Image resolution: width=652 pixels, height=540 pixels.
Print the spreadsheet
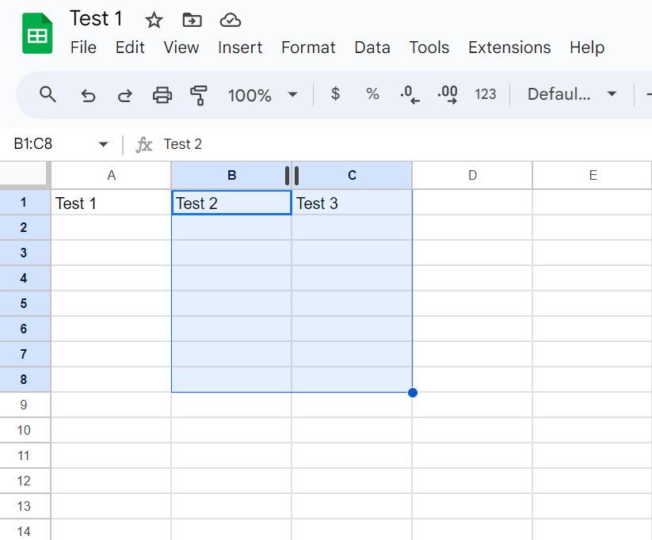(162, 96)
